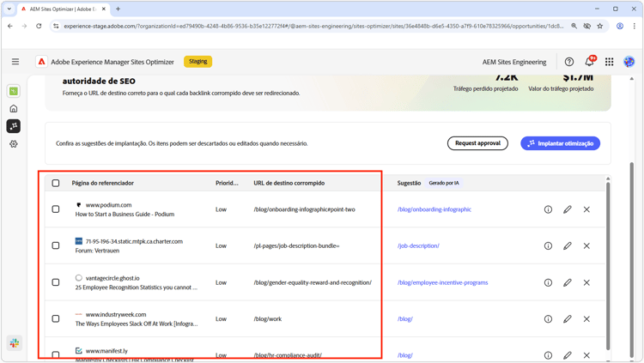Check the www.industryweek.com row
Viewport: 644px width, 363px height.
click(56, 318)
